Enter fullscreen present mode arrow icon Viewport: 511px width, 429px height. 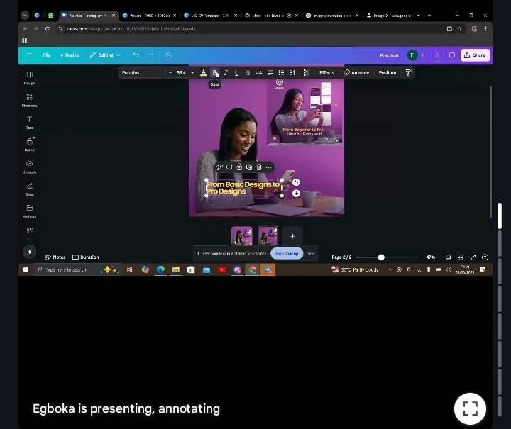473,257
